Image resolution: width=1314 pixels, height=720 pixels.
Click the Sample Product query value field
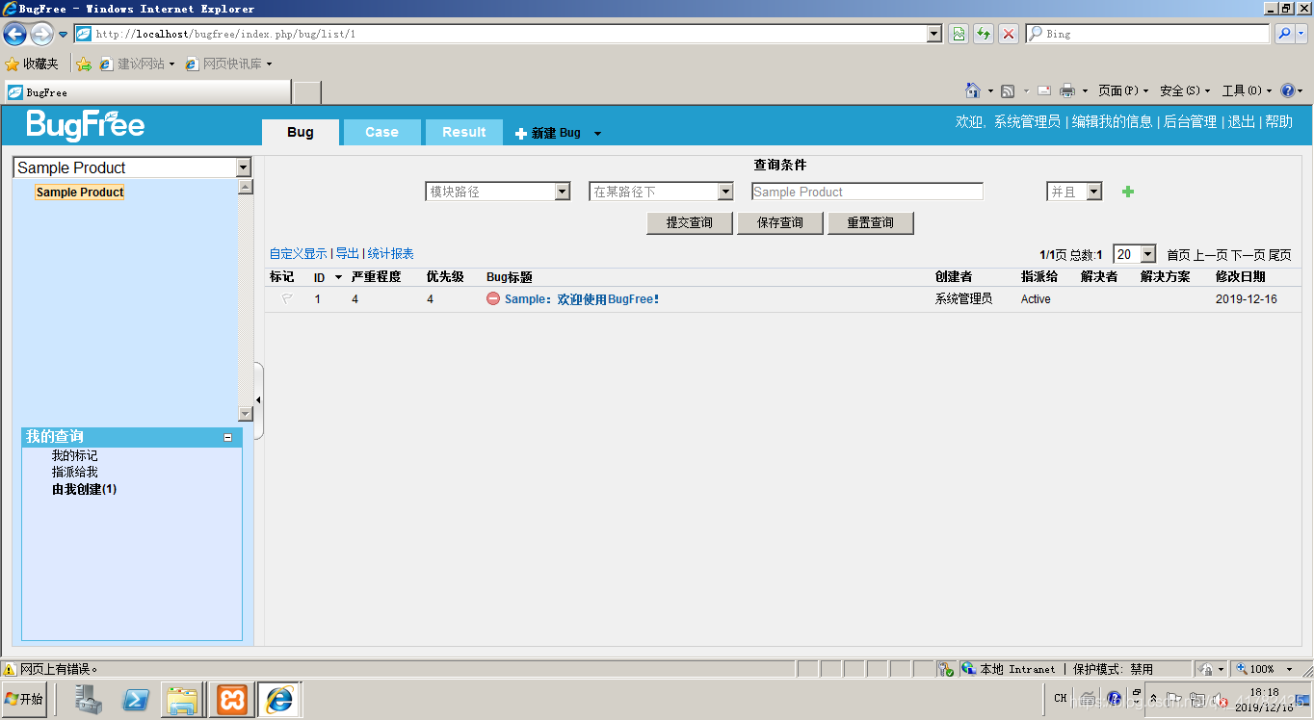pos(867,192)
